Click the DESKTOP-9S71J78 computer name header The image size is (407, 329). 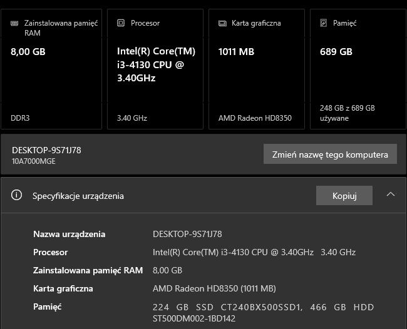pyautogui.click(x=47, y=150)
